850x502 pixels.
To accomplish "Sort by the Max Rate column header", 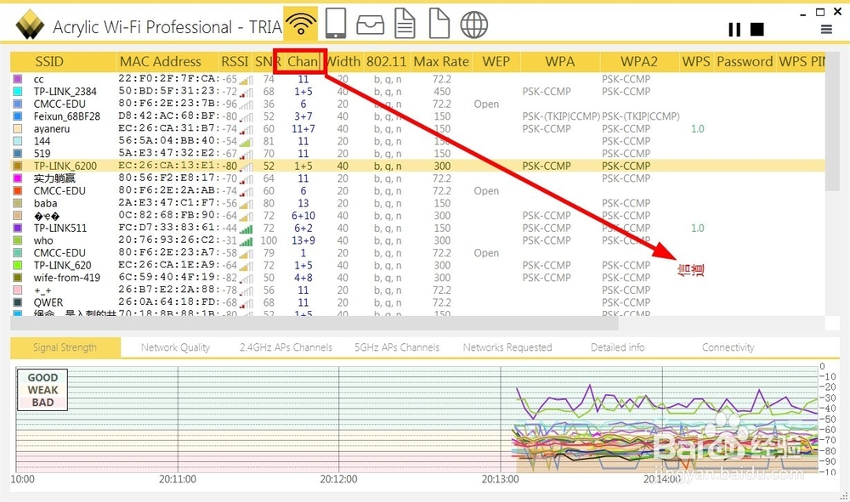I will [x=441, y=62].
